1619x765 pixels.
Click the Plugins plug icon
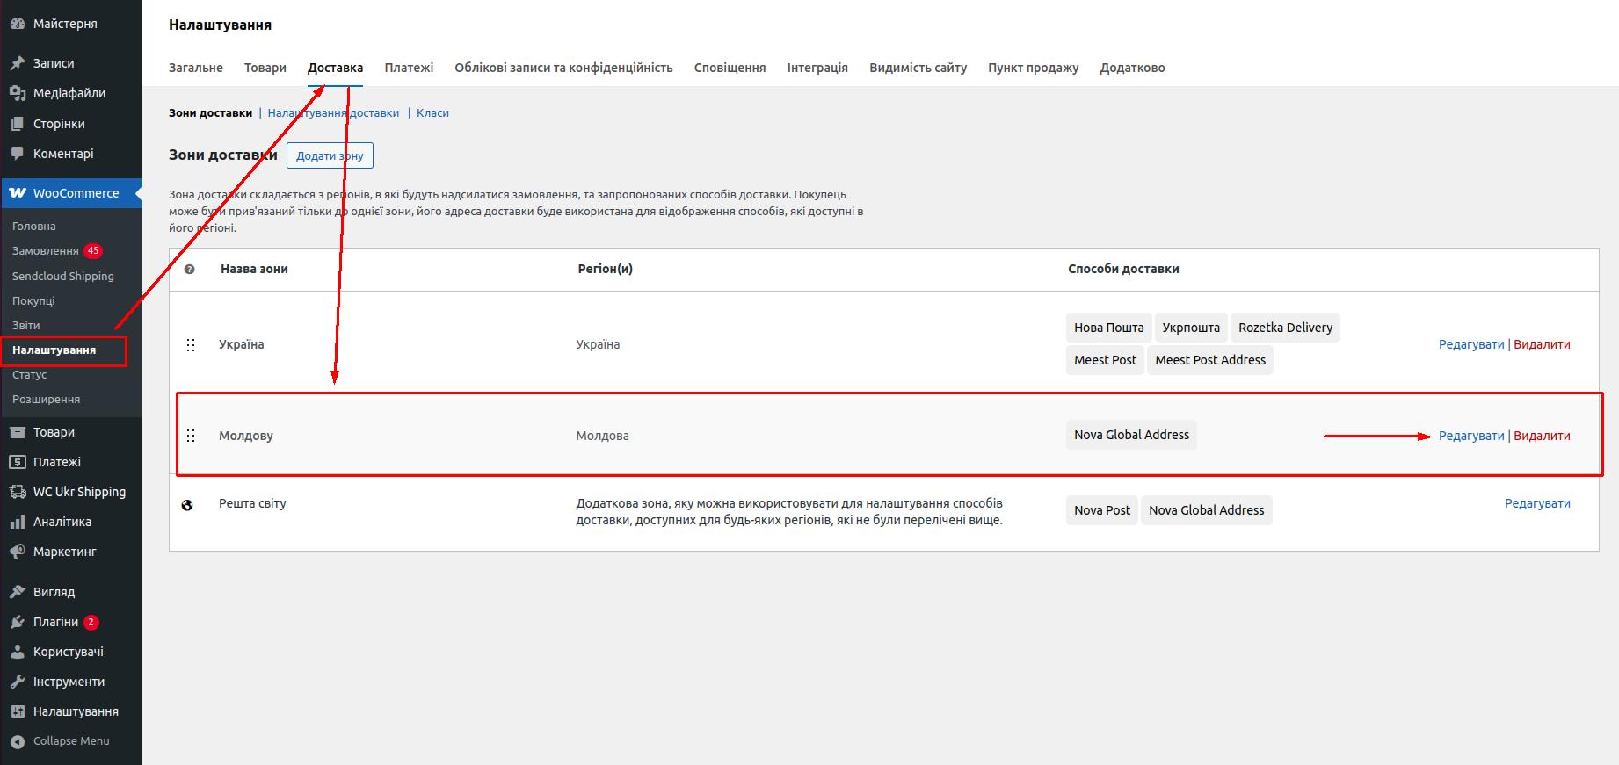coord(18,622)
